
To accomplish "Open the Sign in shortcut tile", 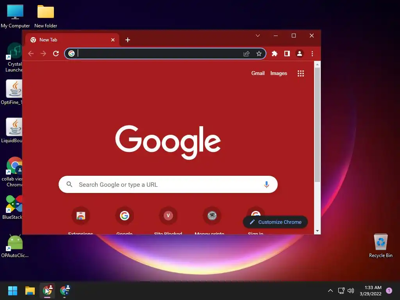I will pos(255,211).
